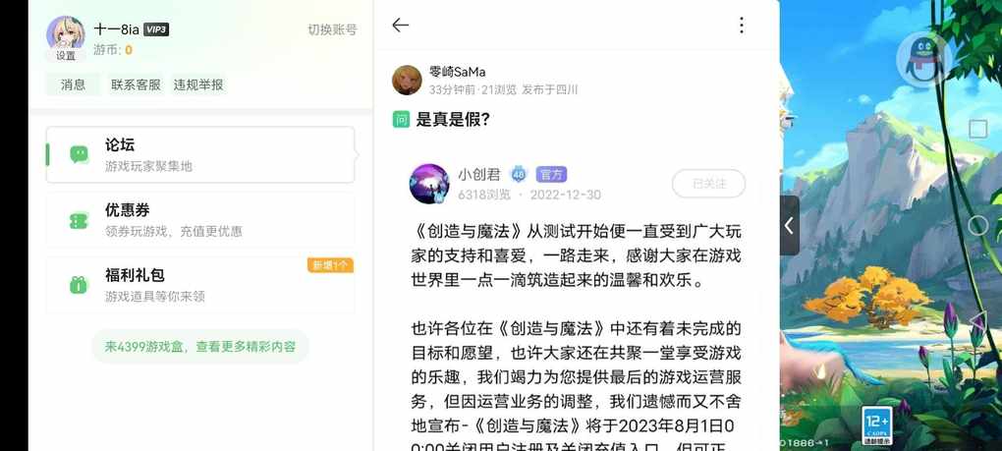Toggle the 已关注 follow button
The width and height of the screenshot is (1002, 451).
coord(708,184)
